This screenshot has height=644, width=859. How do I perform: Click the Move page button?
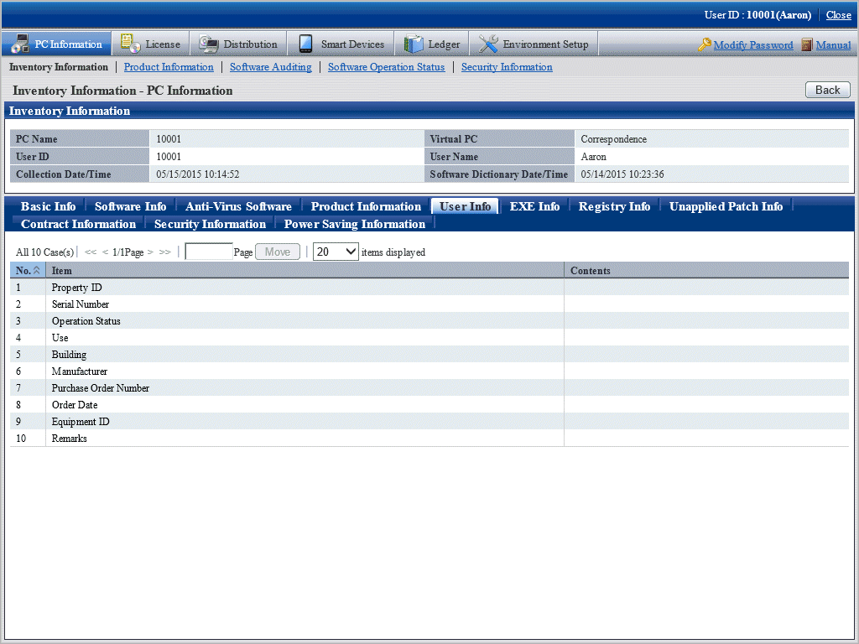pos(278,252)
